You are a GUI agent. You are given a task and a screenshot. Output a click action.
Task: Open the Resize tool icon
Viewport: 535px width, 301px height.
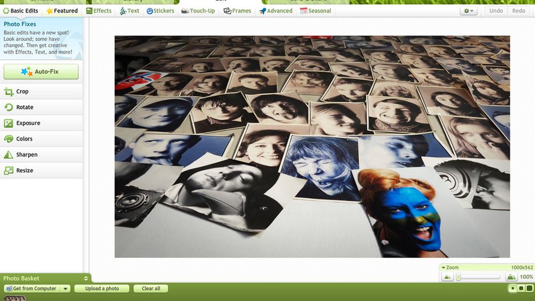[9, 170]
